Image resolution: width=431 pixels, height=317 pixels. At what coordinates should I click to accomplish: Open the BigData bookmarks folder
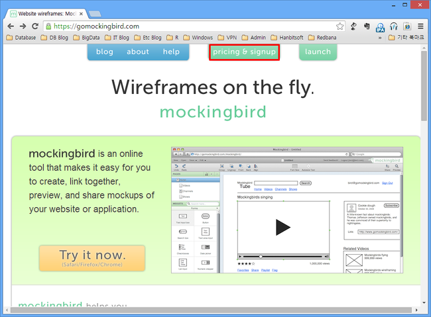click(86, 38)
